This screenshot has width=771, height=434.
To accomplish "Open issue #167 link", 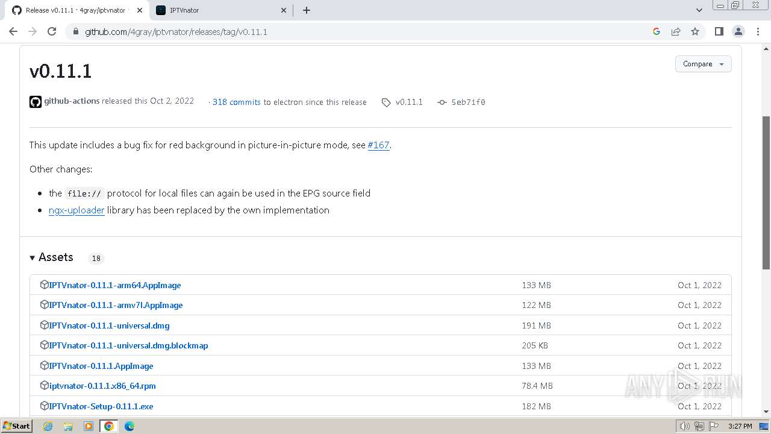I will tap(378, 145).
